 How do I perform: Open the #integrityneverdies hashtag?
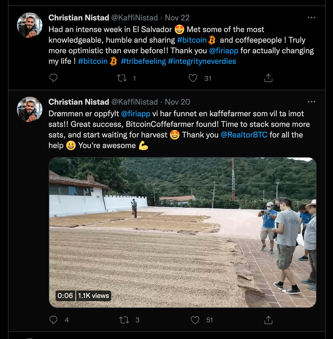(202, 61)
